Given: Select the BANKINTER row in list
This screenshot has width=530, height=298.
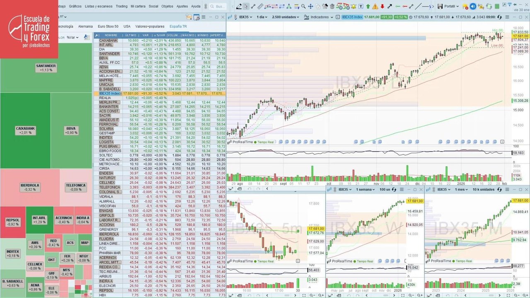Looking at the screenshot, I should pyautogui.click(x=160, y=107).
